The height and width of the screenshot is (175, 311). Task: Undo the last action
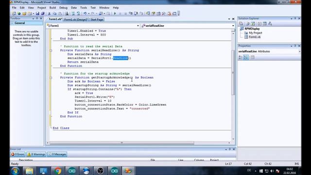click(85, 14)
